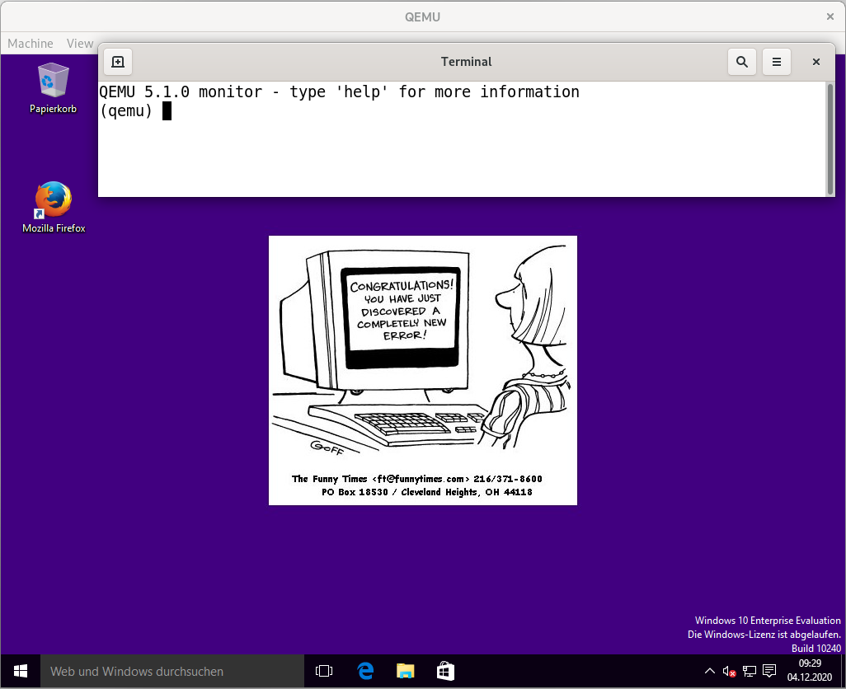The image size is (846, 689).
Task: Click the (qemu) prompt line in Terminal
Action: [135, 111]
